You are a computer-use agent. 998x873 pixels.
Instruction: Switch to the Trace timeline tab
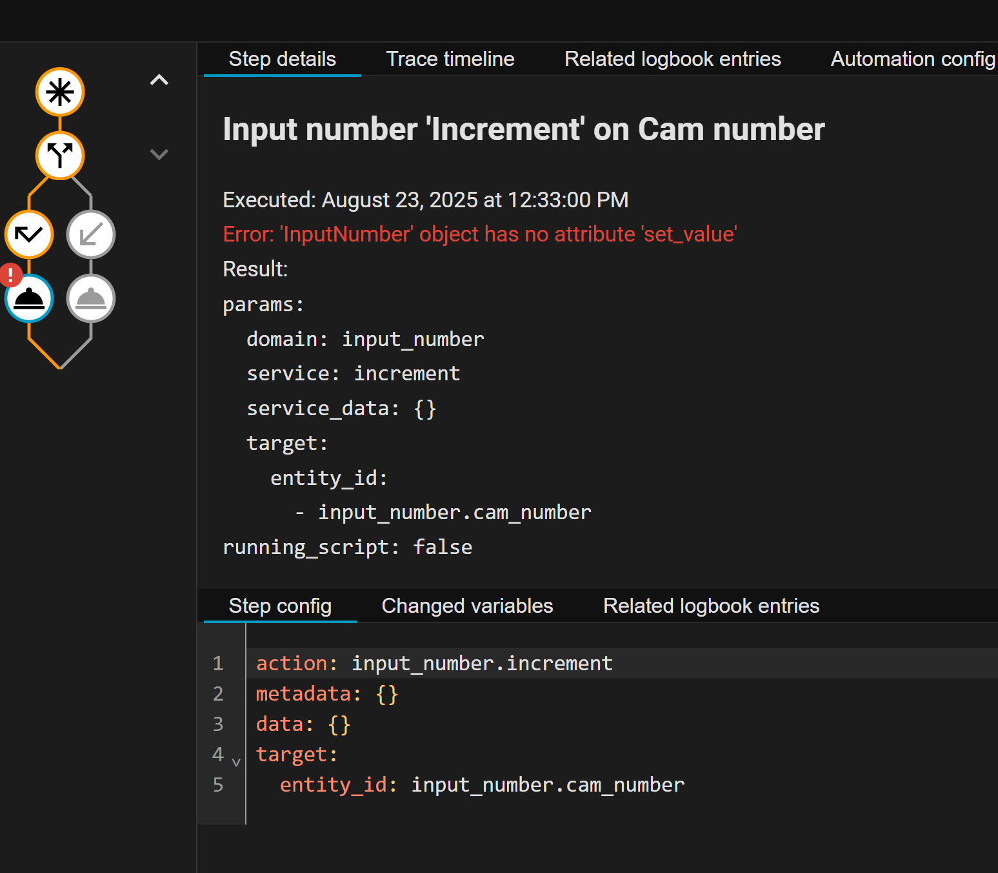click(450, 59)
